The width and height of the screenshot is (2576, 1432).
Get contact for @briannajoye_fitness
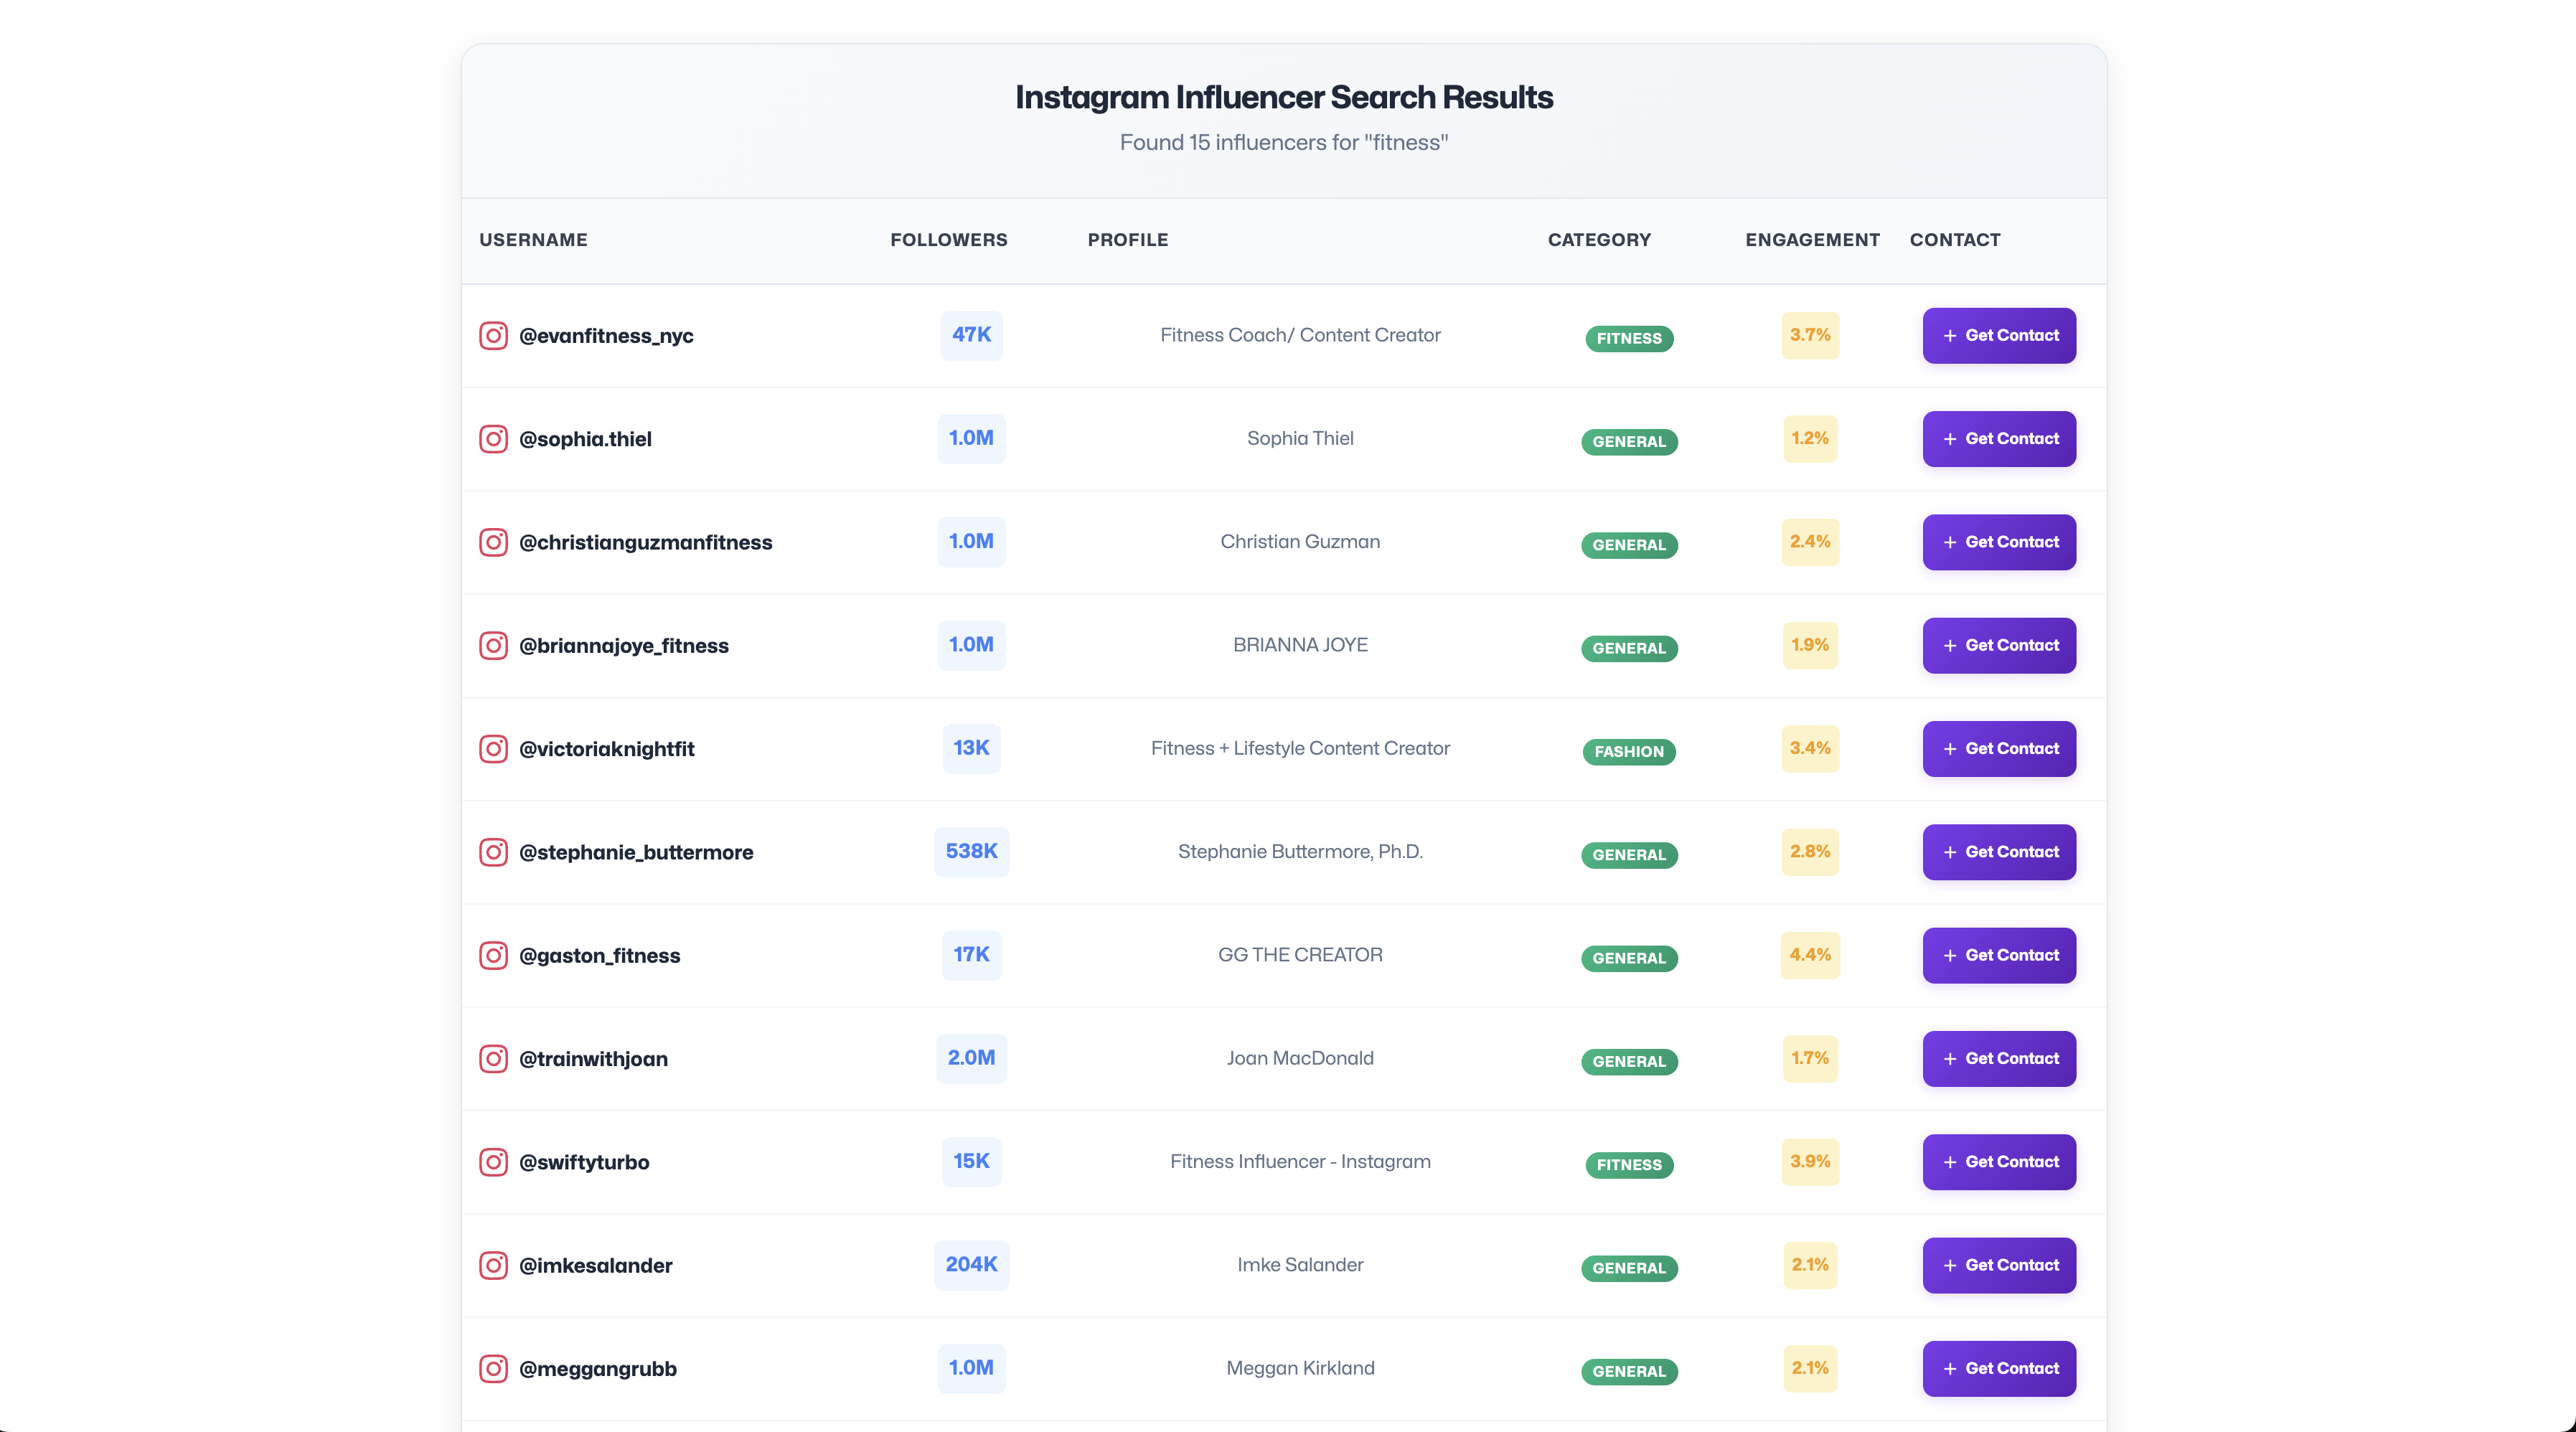point(1999,646)
